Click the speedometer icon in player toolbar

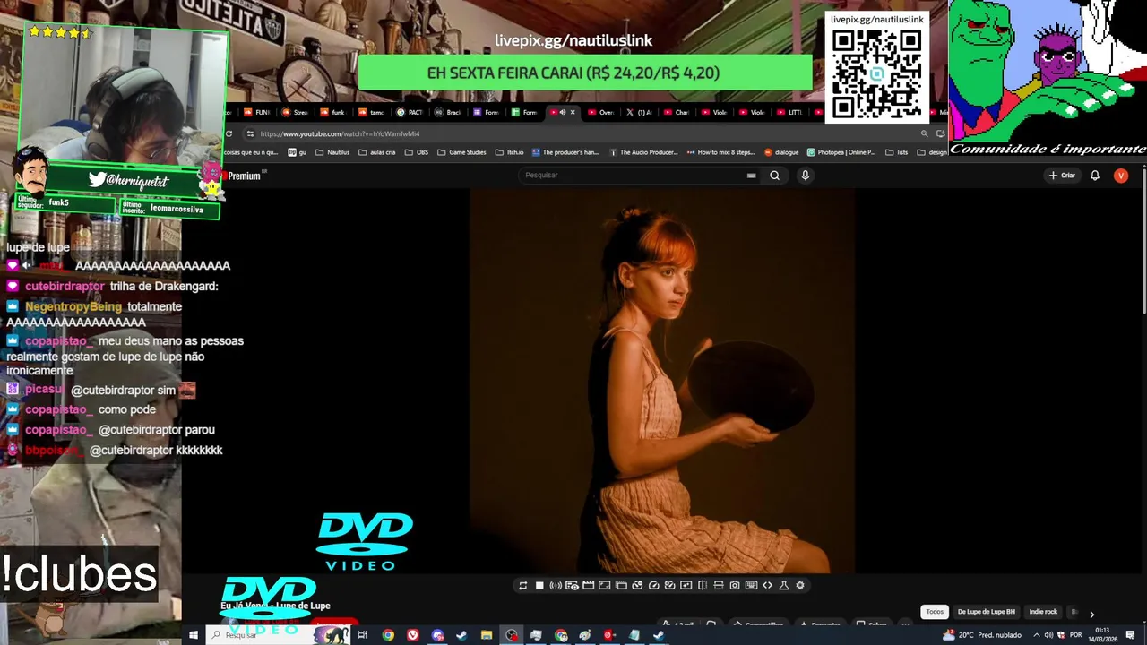point(653,585)
